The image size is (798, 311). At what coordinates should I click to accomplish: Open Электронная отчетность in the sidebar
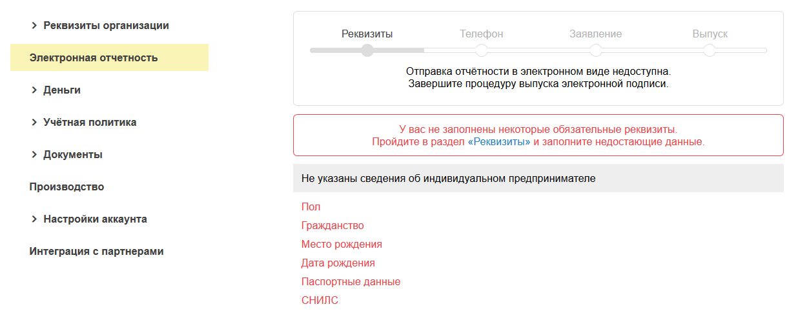(x=94, y=58)
